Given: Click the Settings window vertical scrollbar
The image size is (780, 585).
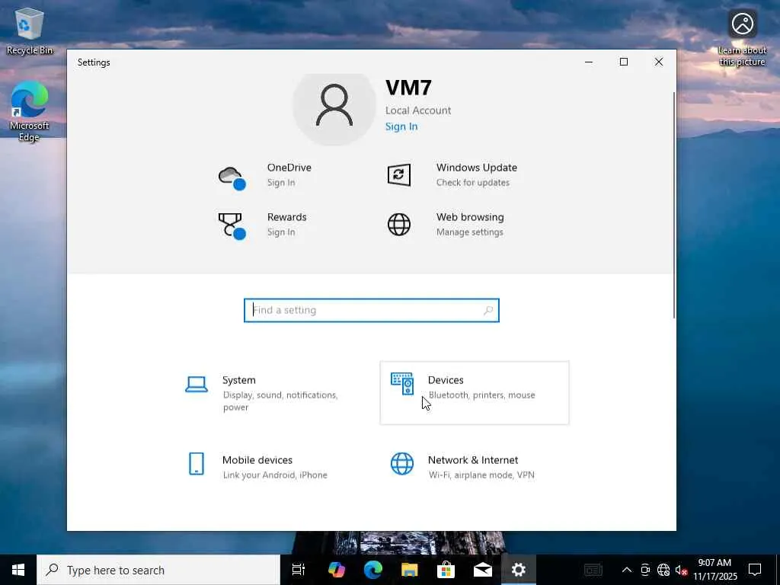Looking at the screenshot, I should (x=674, y=205).
